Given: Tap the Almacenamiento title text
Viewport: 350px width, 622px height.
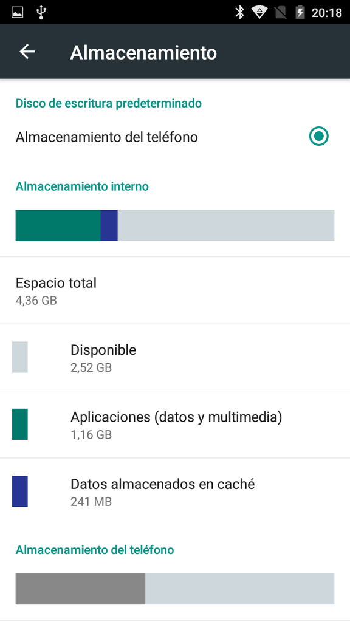Looking at the screenshot, I should [143, 52].
